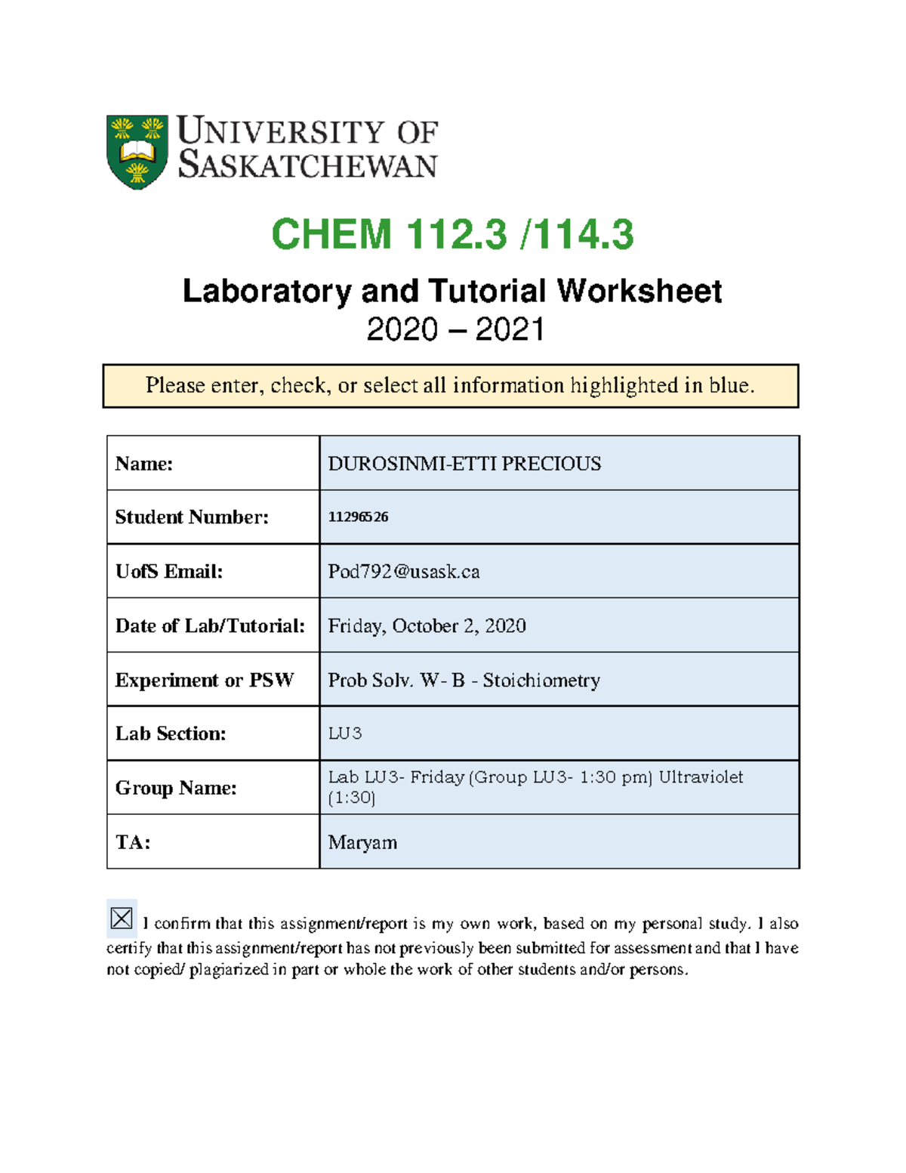
Task: Select the Student Number field 11296526
Action: tap(559, 517)
